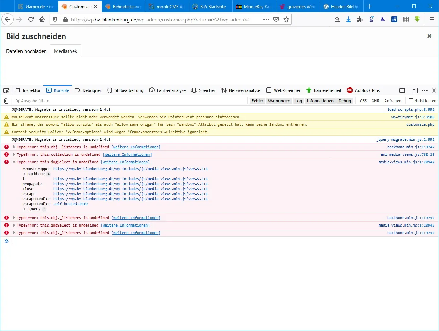The image size is (439, 331).
Task: Close the developer tools panel
Action: point(434,90)
